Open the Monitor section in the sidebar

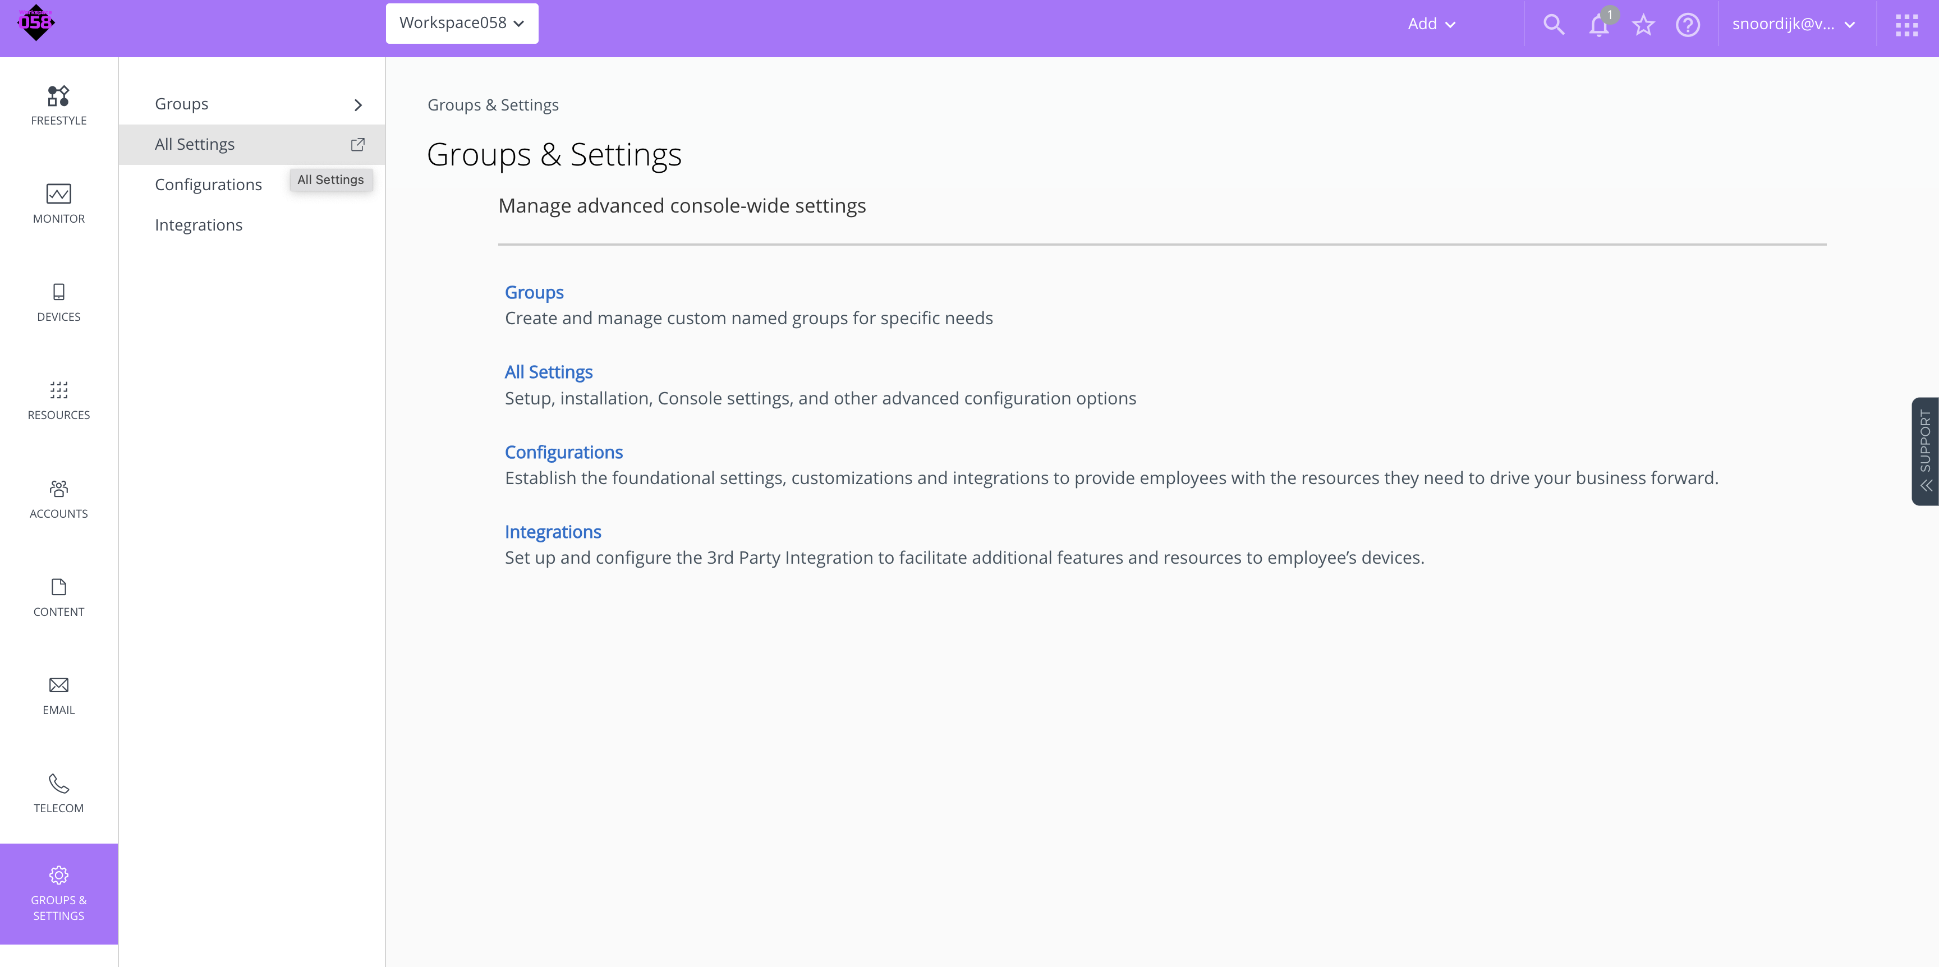pos(58,202)
